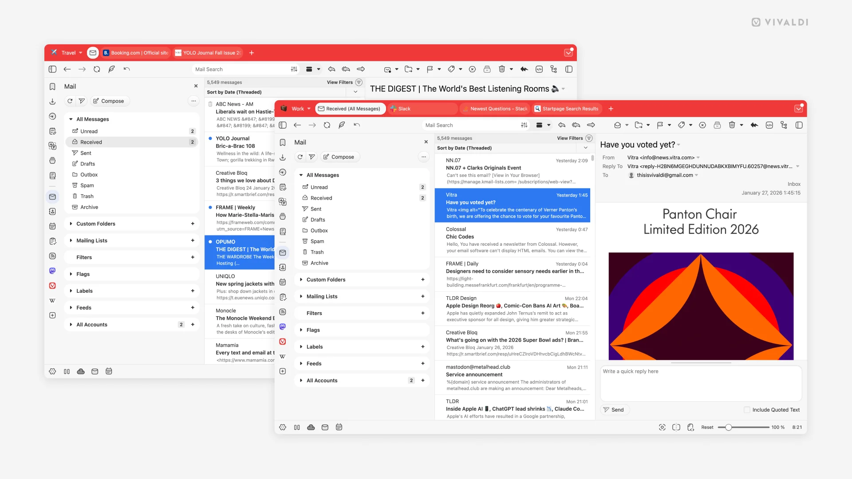The height and width of the screenshot is (479, 852).
Task: Select the Startpage Search Results tab
Action: pos(567,109)
